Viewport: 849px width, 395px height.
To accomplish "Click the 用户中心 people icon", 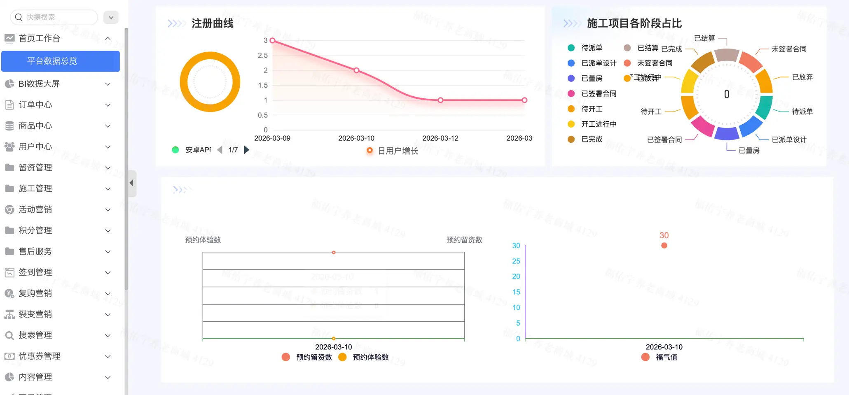I will pos(9,147).
